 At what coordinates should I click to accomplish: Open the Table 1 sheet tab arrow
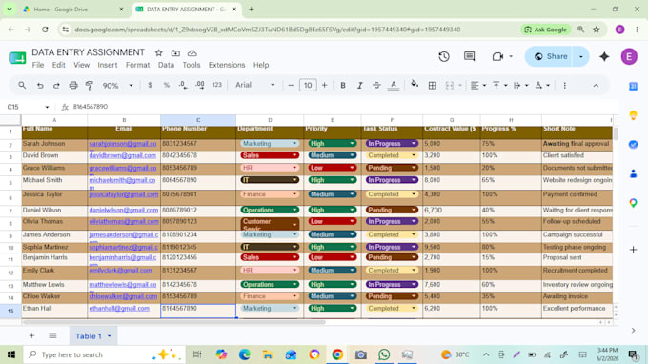[110, 336]
